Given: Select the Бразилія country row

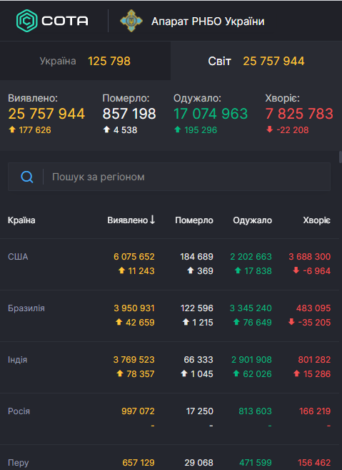Looking at the screenshot, I should click(x=169, y=315).
